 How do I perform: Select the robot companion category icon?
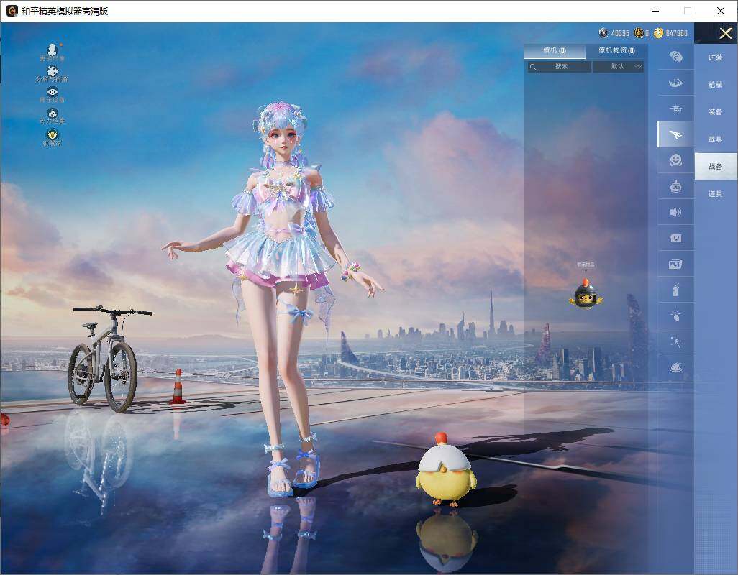click(675, 186)
